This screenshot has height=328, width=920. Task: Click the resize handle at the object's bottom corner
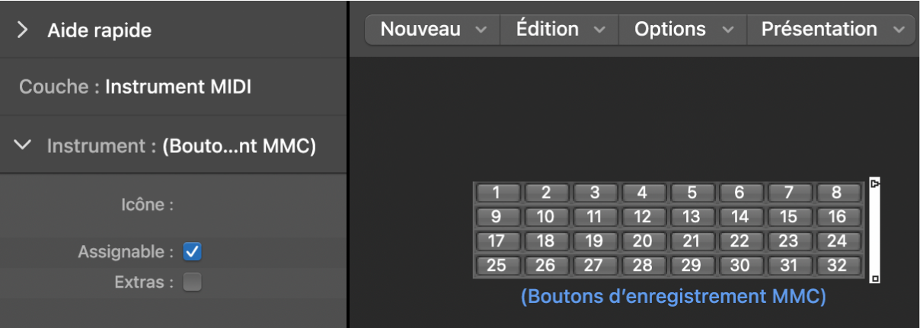[x=875, y=279]
